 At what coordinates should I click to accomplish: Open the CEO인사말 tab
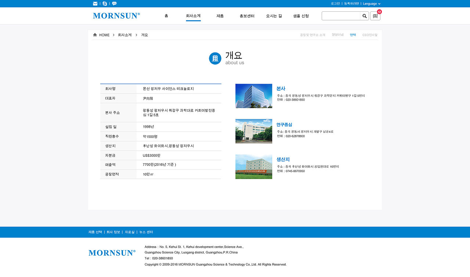[x=370, y=35]
